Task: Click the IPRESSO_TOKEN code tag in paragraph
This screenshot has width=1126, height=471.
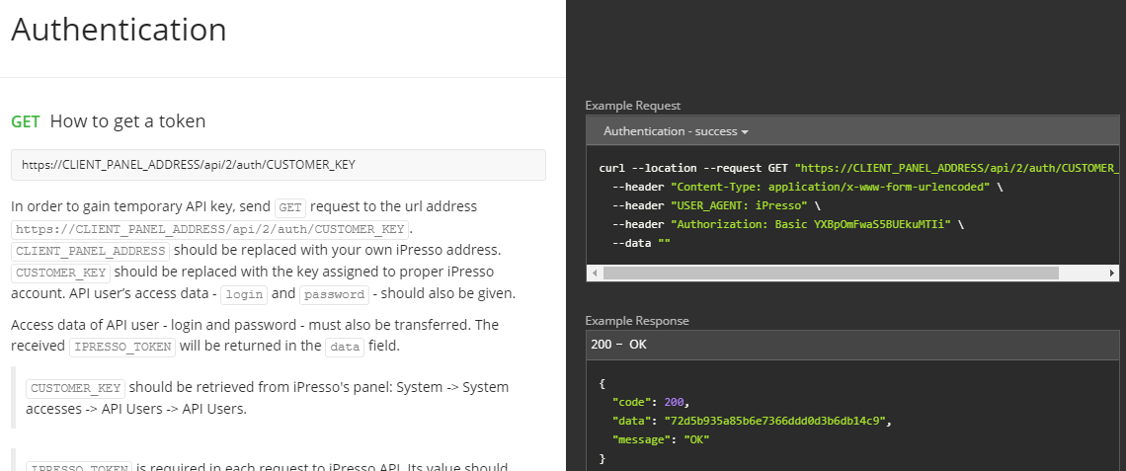Action: click(x=122, y=347)
